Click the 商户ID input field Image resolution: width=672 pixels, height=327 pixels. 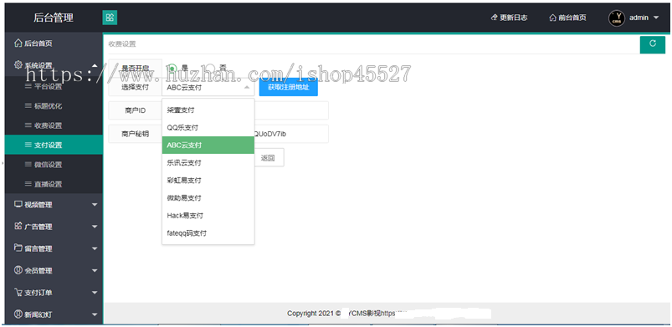(x=245, y=110)
